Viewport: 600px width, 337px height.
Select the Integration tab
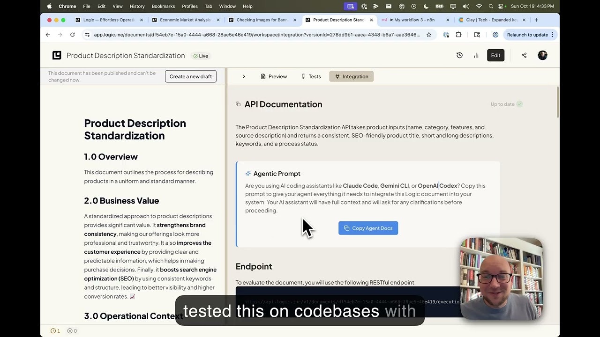pos(351,76)
